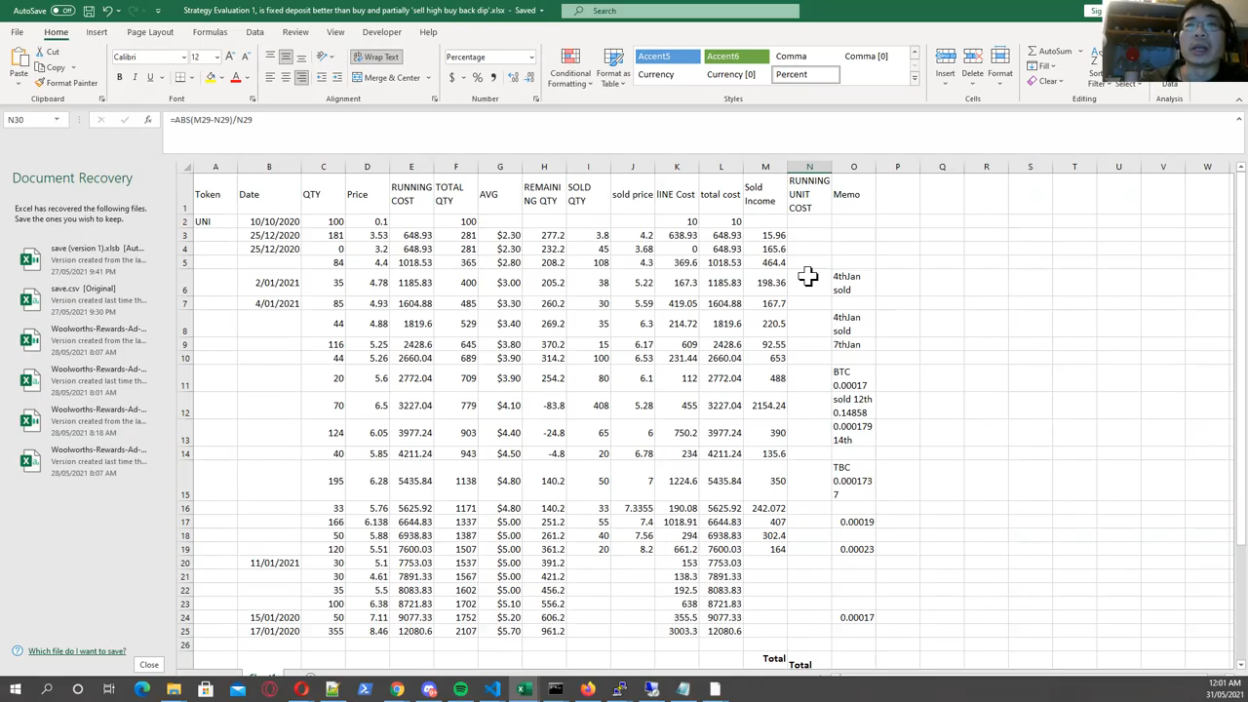Image resolution: width=1248 pixels, height=702 pixels.
Task: Apply cell borders with the Borders icon
Action: (180, 77)
